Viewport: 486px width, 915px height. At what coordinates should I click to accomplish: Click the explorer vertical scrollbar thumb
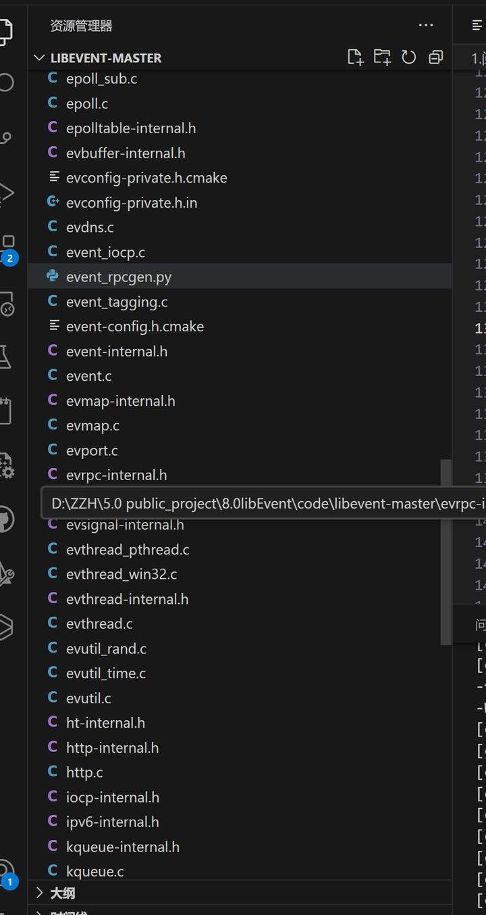tap(446, 552)
